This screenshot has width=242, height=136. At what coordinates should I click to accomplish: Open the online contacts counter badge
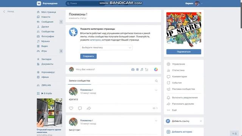coord(234,133)
